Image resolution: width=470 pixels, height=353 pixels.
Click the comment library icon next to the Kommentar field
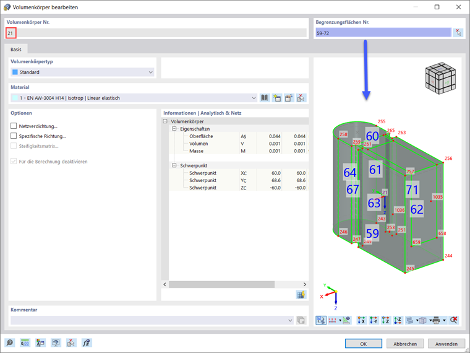(301, 320)
